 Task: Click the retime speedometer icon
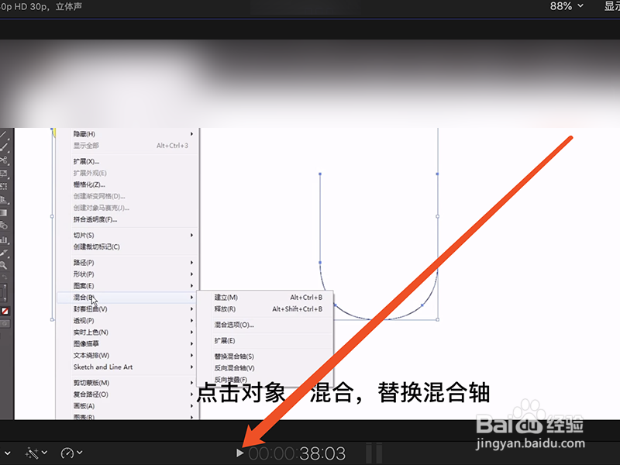pyautogui.click(x=68, y=453)
